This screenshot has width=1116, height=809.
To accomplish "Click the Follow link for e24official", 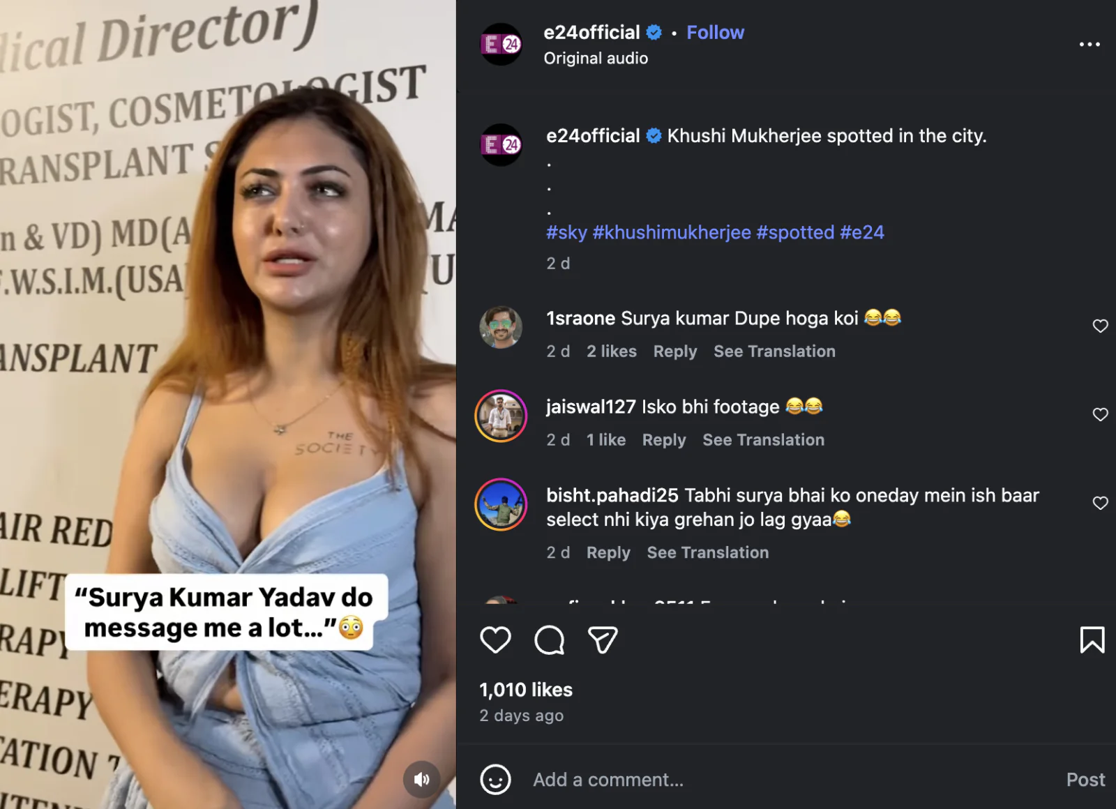I will point(715,32).
